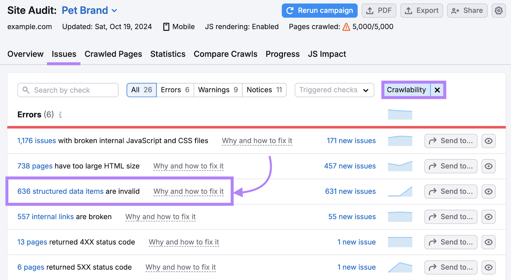Image resolution: width=511 pixels, height=280 pixels.
Task: Open Send to for large HTML size
Action: pos(451,166)
